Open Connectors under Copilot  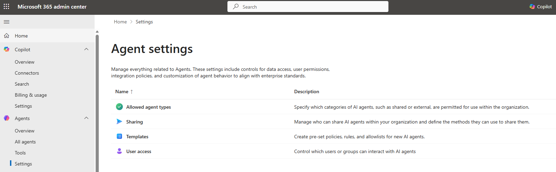27,73
